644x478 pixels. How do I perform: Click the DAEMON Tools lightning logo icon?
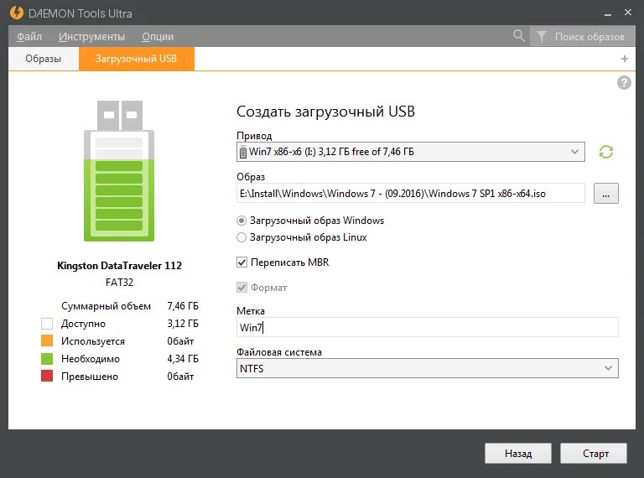pos(17,13)
